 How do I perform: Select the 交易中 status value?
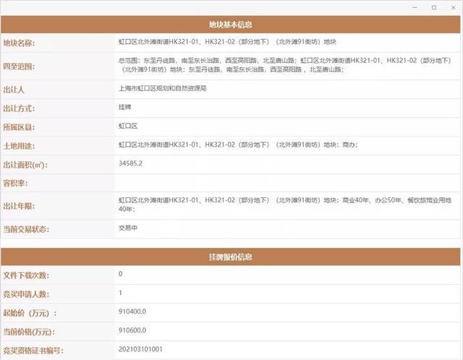coord(128,228)
